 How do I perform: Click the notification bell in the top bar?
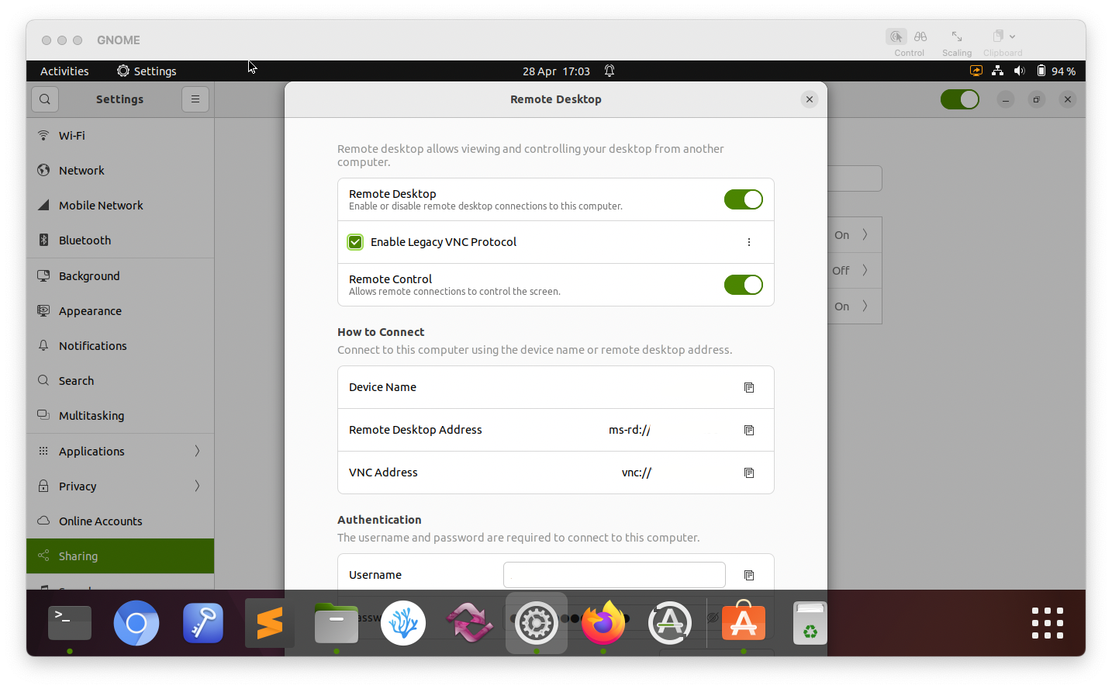click(x=610, y=71)
